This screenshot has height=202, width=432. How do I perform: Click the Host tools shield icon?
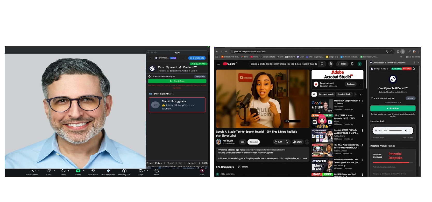[93, 171]
